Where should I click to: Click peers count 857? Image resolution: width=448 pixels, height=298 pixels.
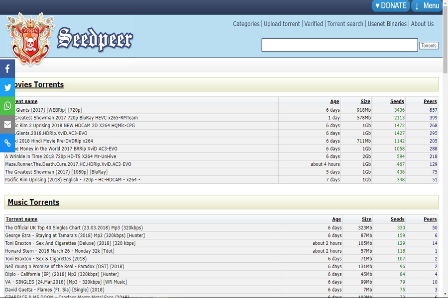pos(433,110)
